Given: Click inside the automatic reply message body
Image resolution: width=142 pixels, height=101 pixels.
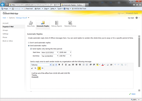Looking at the screenshot, I should tap(82, 80).
